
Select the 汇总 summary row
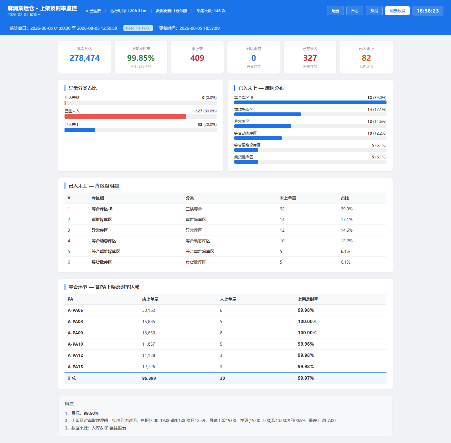tap(225, 378)
